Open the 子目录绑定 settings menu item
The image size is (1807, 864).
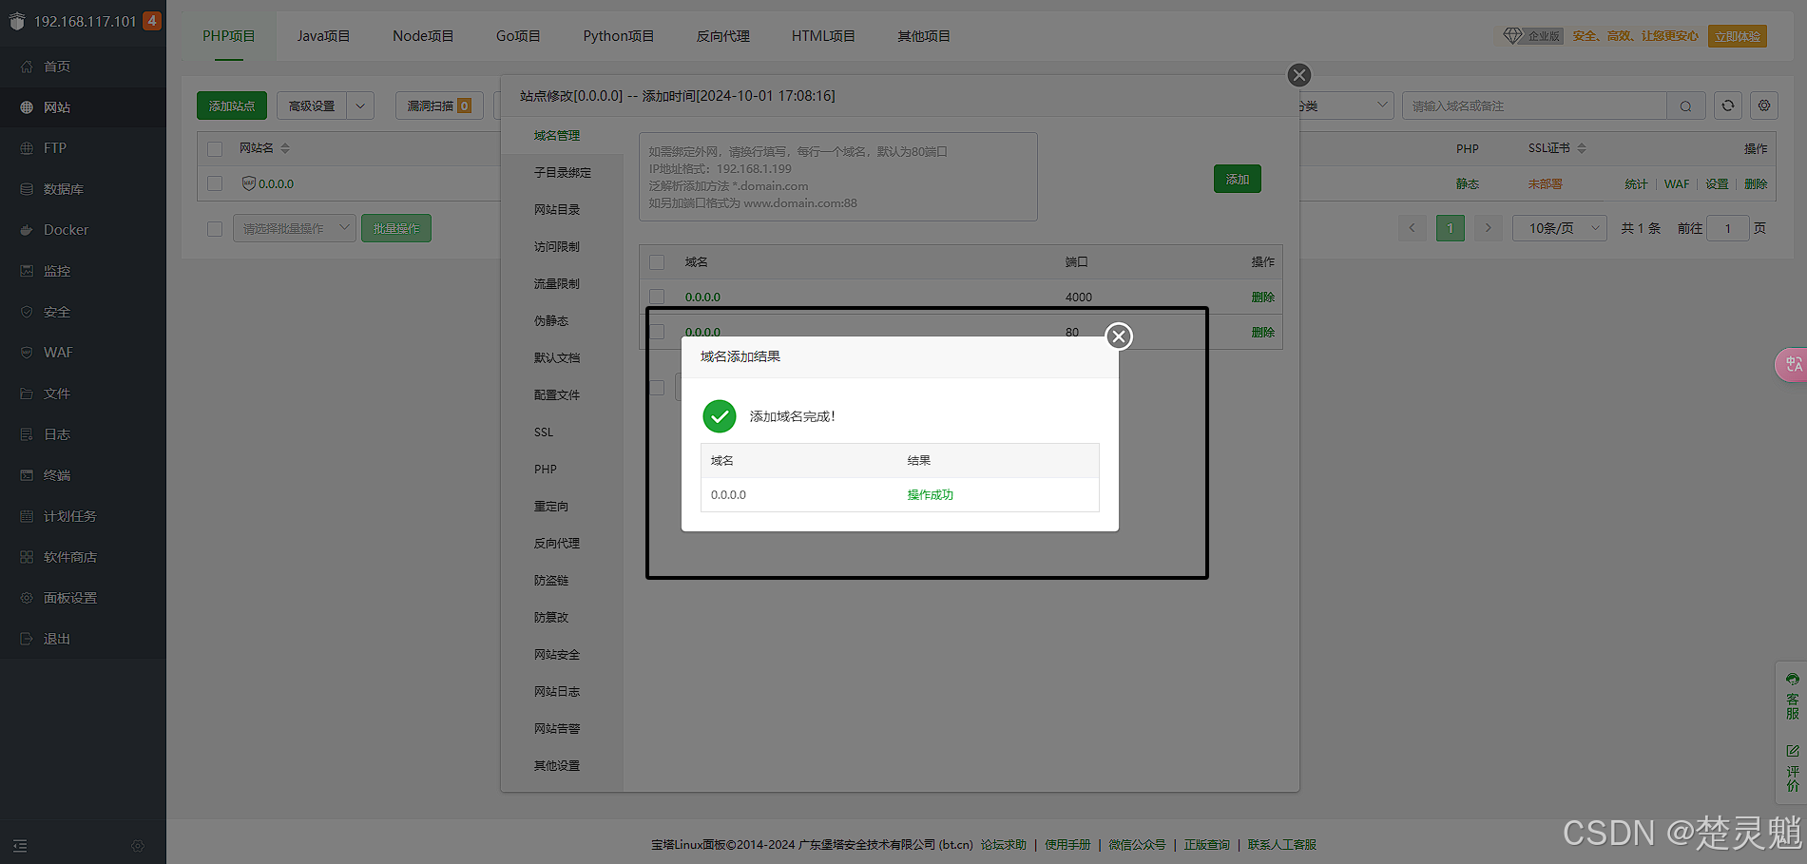pyautogui.click(x=562, y=173)
